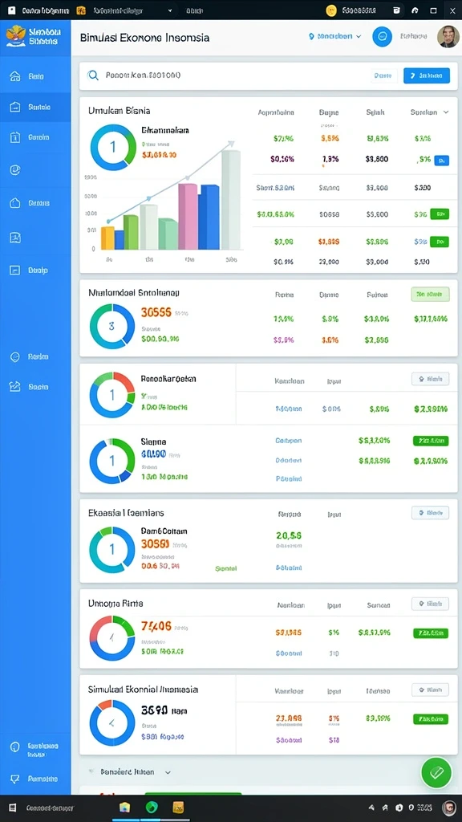Click the globe icon in the sidebar
The height and width of the screenshot is (822, 462).
tap(15, 356)
